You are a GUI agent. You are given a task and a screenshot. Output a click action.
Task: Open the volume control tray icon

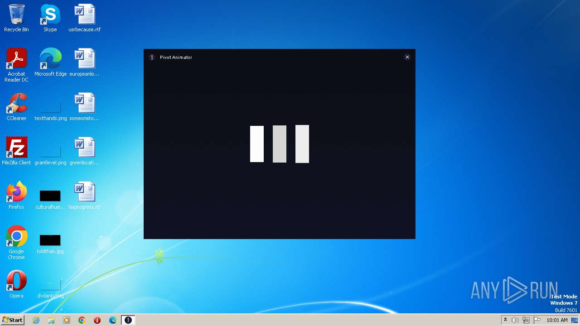[515, 320]
